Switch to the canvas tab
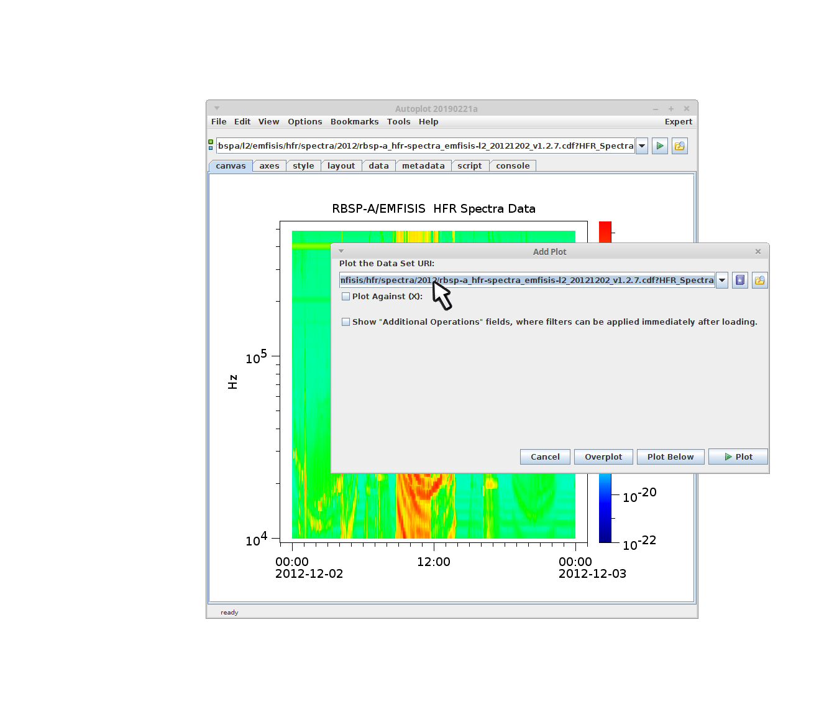The width and height of the screenshot is (819, 719). 231,166
